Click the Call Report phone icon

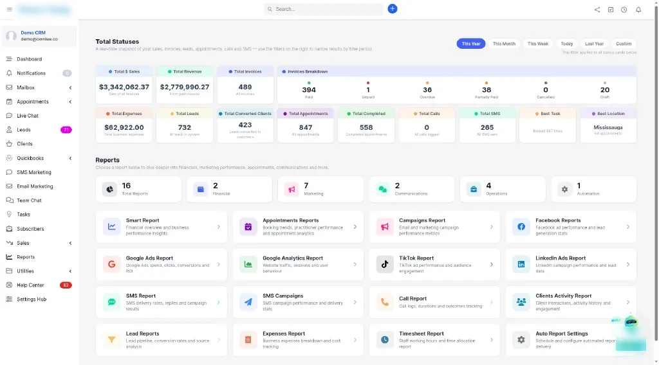coord(385,302)
